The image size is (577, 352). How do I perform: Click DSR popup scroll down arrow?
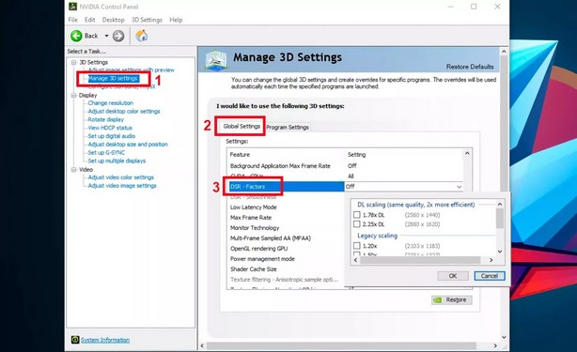(x=500, y=252)
